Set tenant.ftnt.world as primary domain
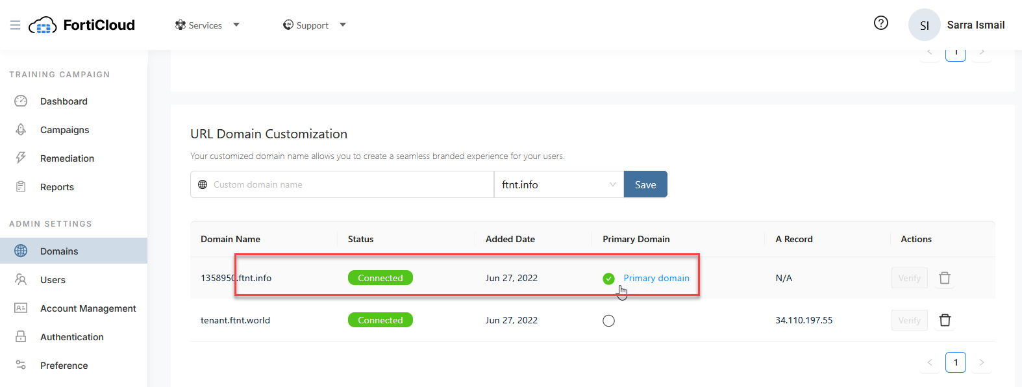This screenshot has width=1022, height=387. 608,321
